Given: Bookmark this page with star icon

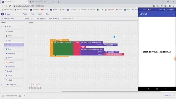Looking at the screenshot, I should [165, 6].
